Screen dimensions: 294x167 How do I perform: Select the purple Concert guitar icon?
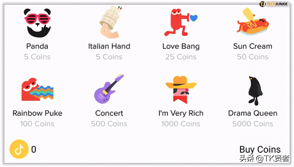pyautogui.click(x=109, y=89)
